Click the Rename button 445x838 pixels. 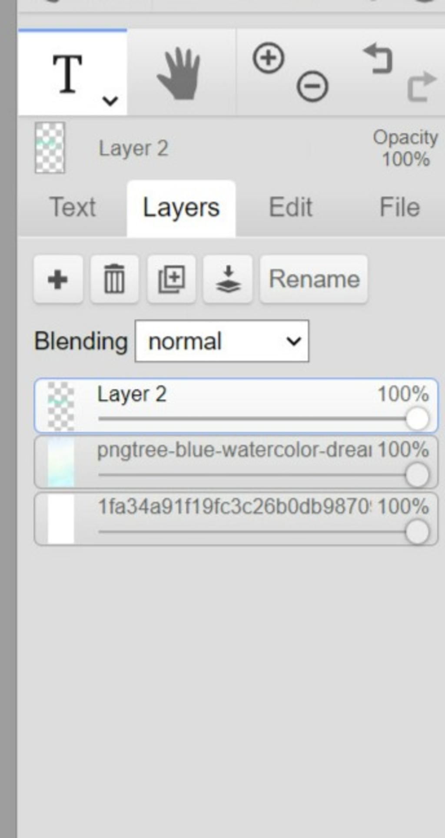(x=314, y=279)
